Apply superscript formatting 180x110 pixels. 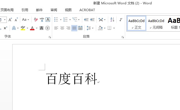[x=5, y=28]
